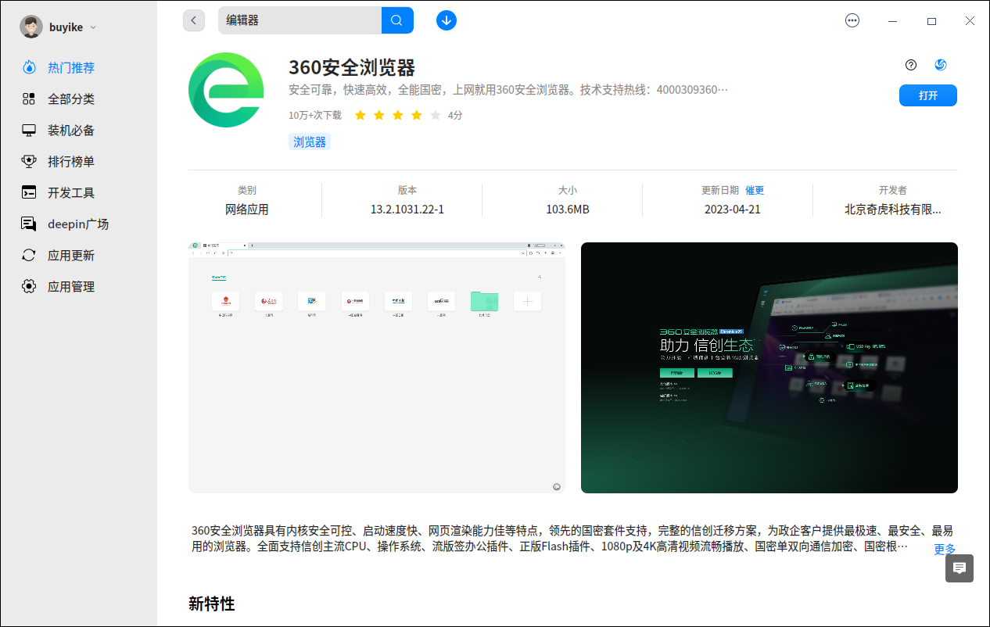Launch 360安全浏览器 via 打开 button
Screen dimensions: 990x627
click(927, 95)
